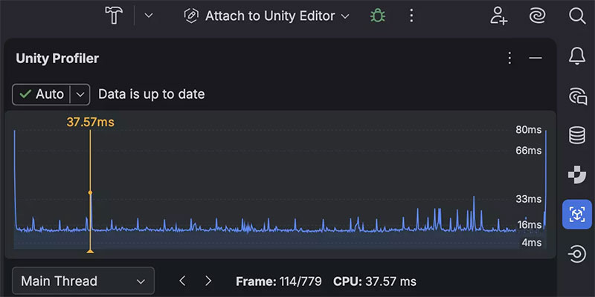The width and height of the screenshot is (595, 297).
Task: Expand the Auto mode dropdown arrow
Action: click(81, 94)
